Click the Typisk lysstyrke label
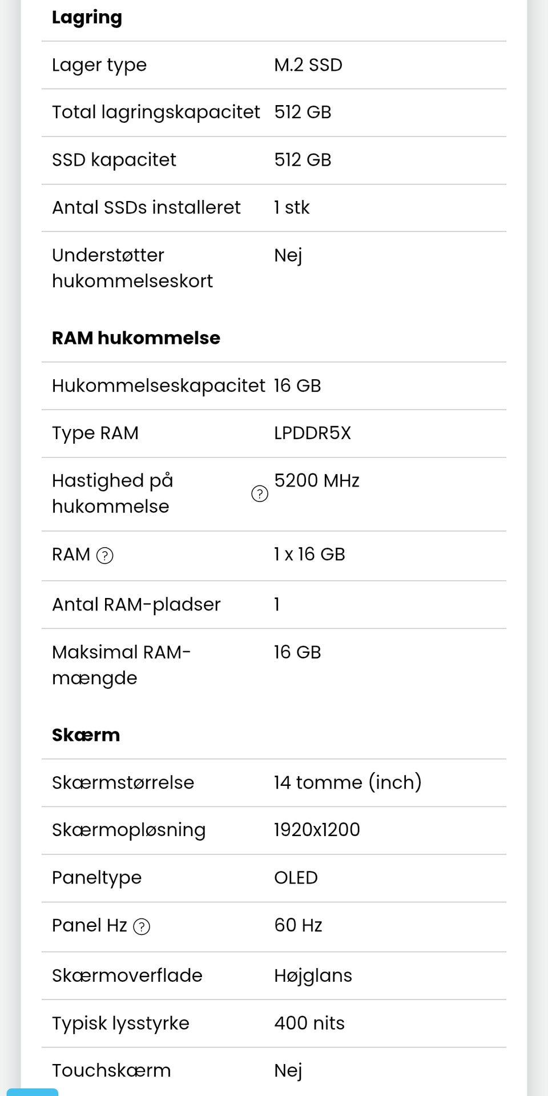This screenshot has width=548, height=1096. click(120, 1023)
